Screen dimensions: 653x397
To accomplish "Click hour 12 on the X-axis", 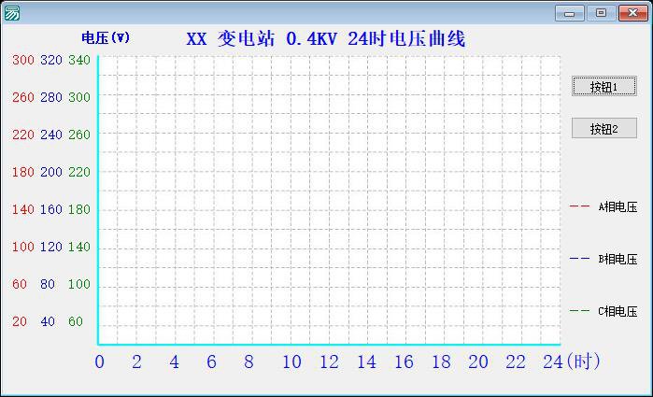I will tap(329, 362).
